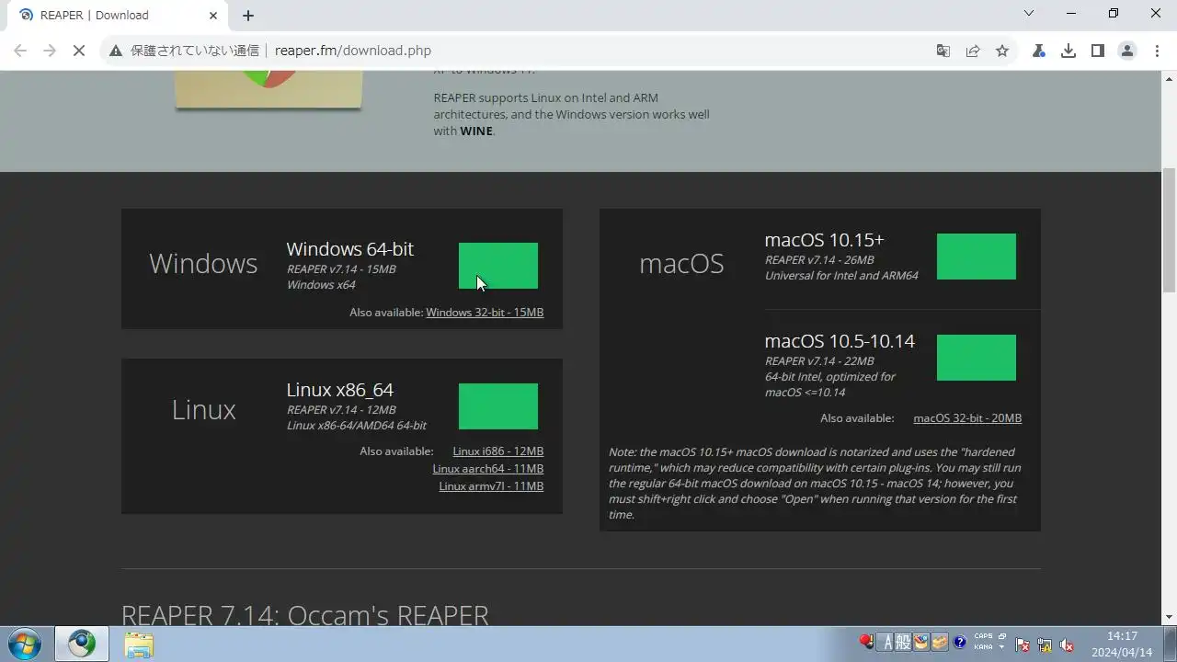Viewport: 1177px width, 662px height.
Task: Open the Linux i686 - 12MB link
Action: tap(497, 451)
